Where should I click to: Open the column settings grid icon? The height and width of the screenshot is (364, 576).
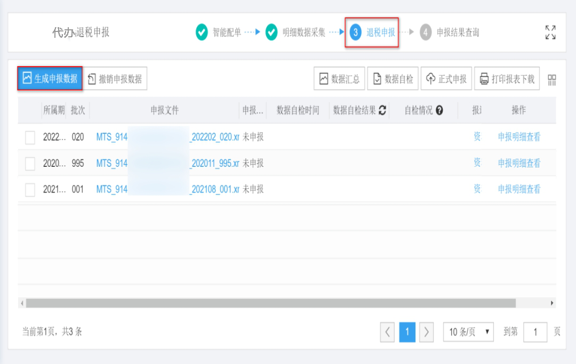pyautogui.click(x=552, y=80)
